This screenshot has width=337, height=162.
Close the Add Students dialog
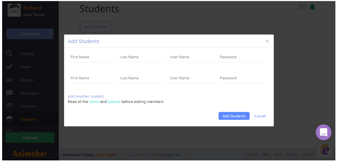coord(267,41)
